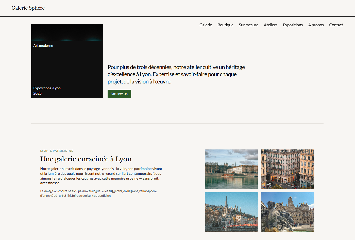355x240 pixels.
Task: Open the À propos page
Action: coord(316,25)
